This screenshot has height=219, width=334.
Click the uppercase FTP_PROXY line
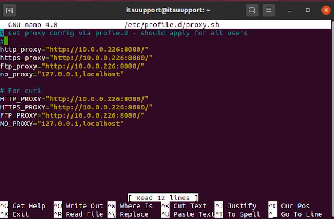(x=72, y=115)
